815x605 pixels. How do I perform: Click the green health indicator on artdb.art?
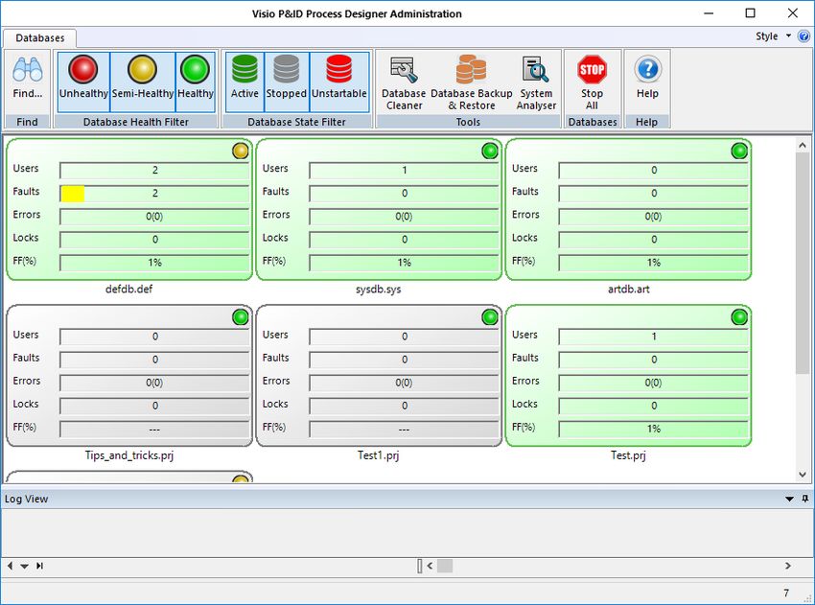739,151
